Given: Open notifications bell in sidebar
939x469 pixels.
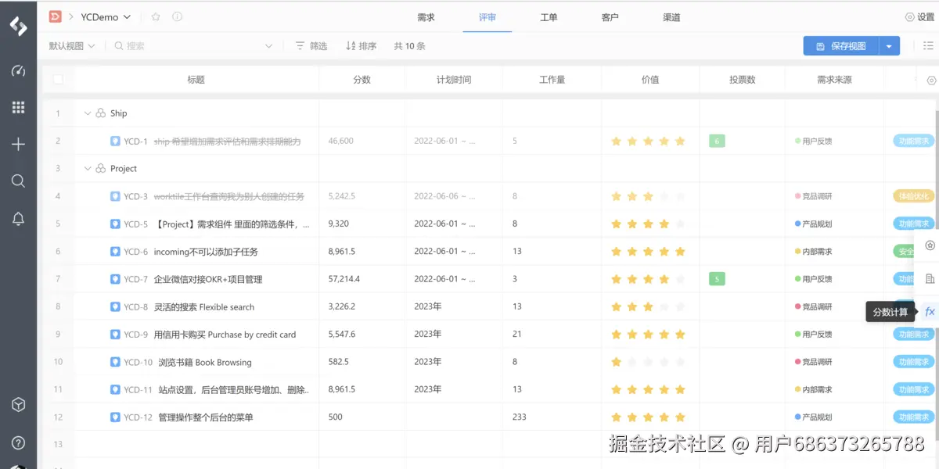Looking at the screenshot, I should point(18,220).
